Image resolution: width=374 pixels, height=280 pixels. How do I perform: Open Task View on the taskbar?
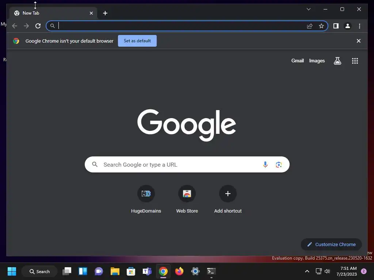[67, 271]
